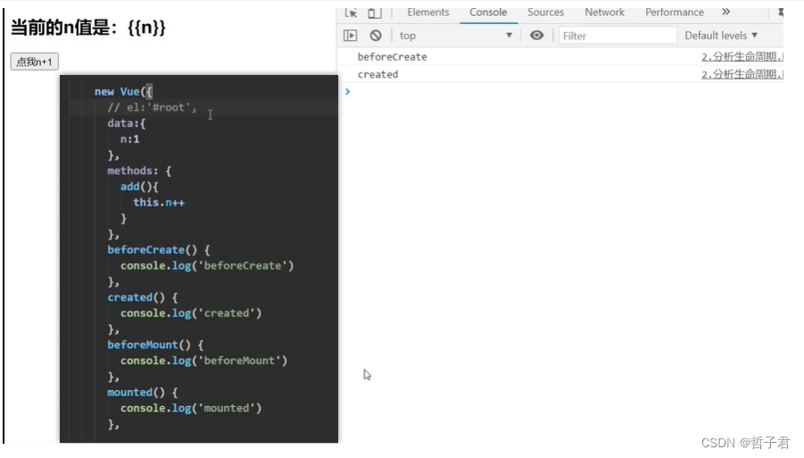This screenshot has width=804, height=458.
Task: Click the console.log('created') code line
Action: [191, 312]
